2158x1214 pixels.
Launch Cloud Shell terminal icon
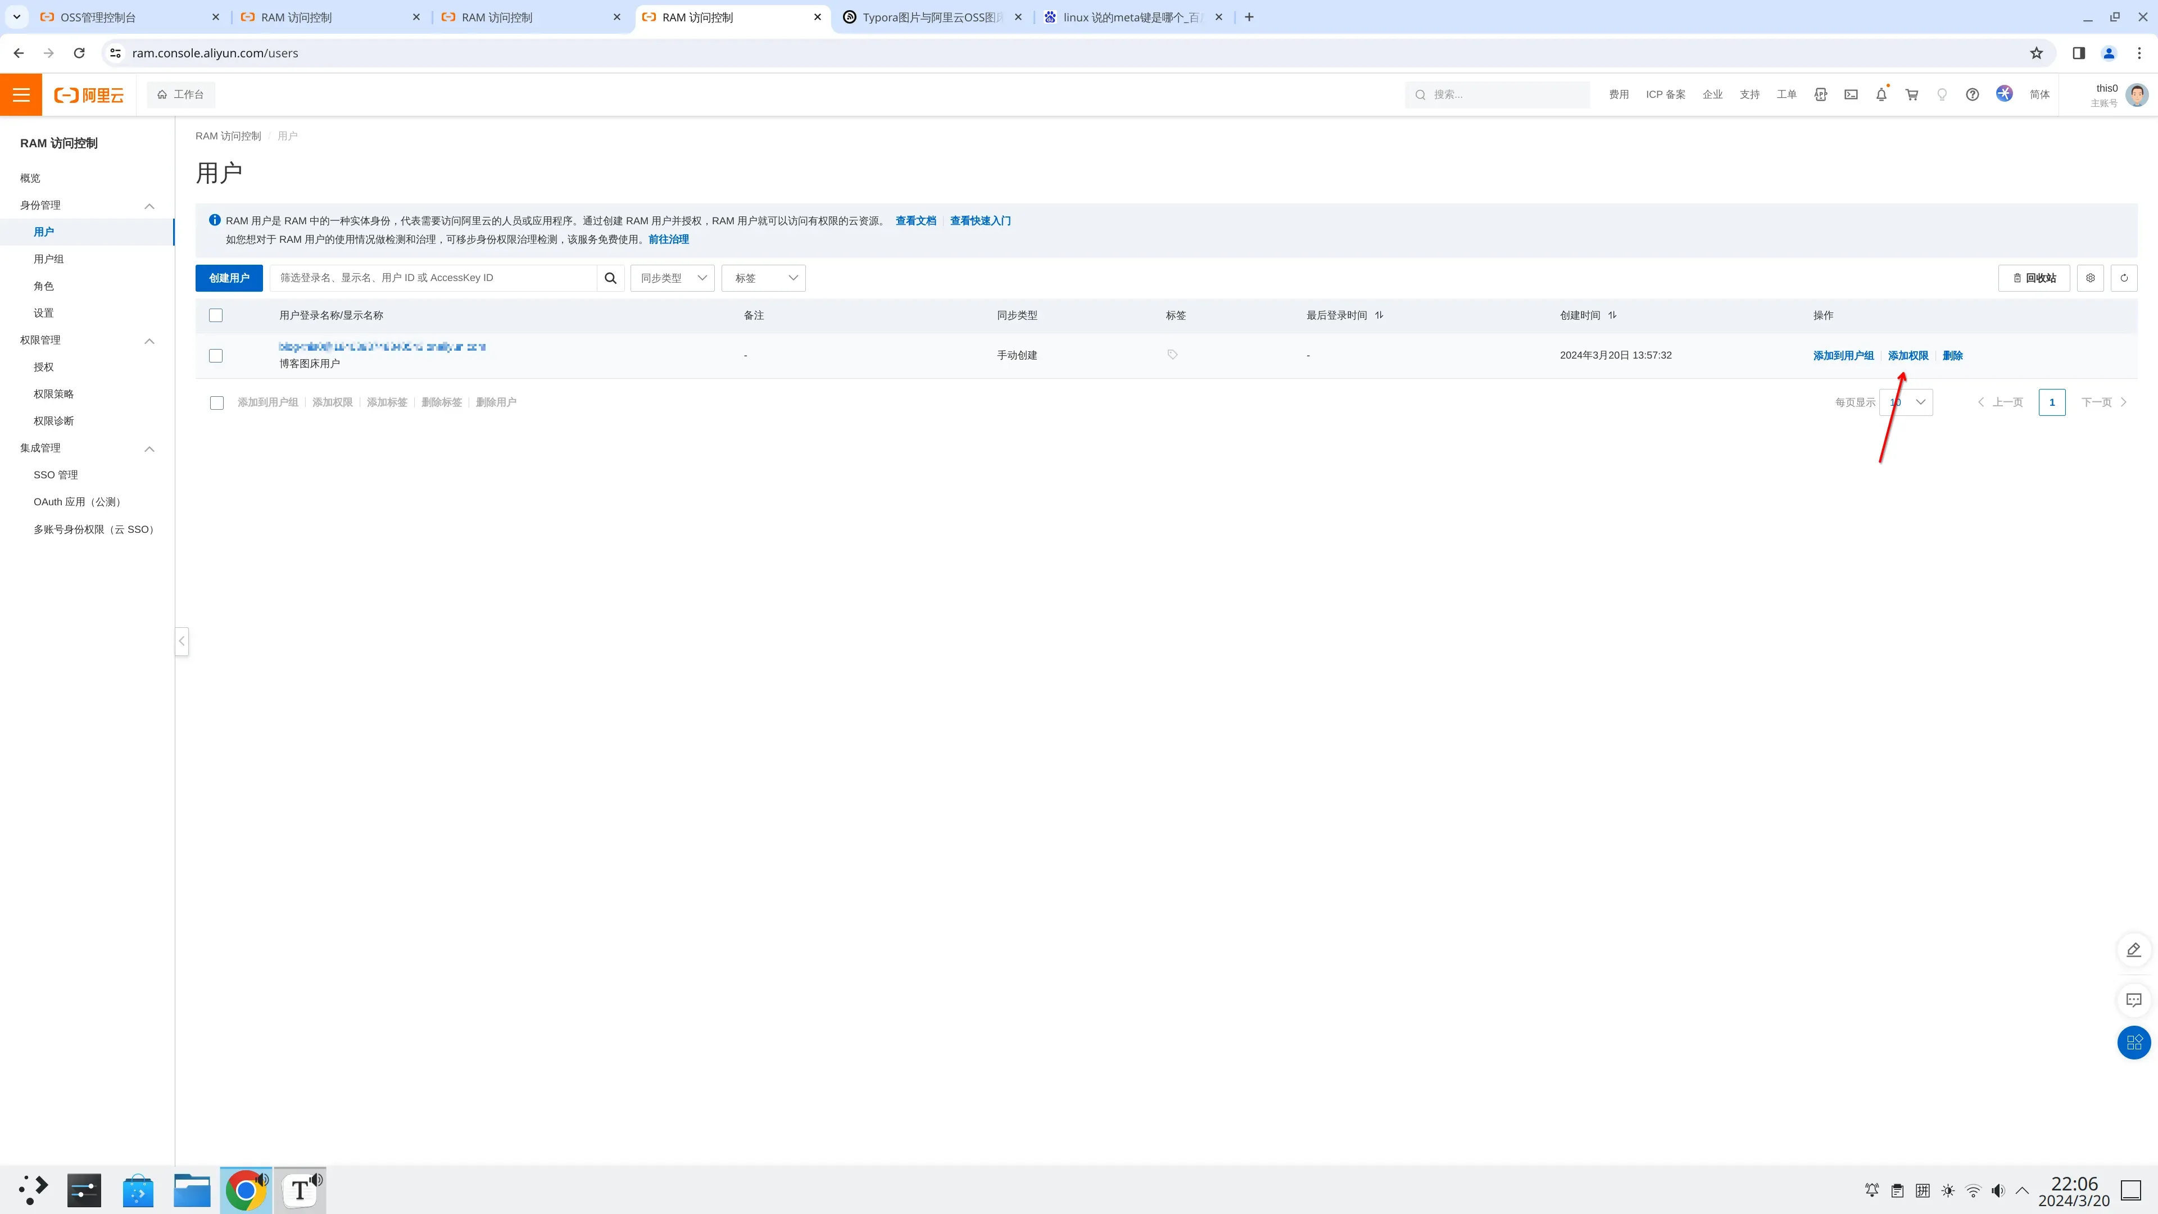point(1851,94)
